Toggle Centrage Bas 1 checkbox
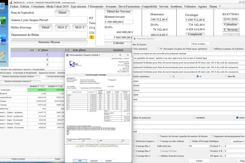Image resolution: width=245 pixels, height=163 pixels. point(134,146)
